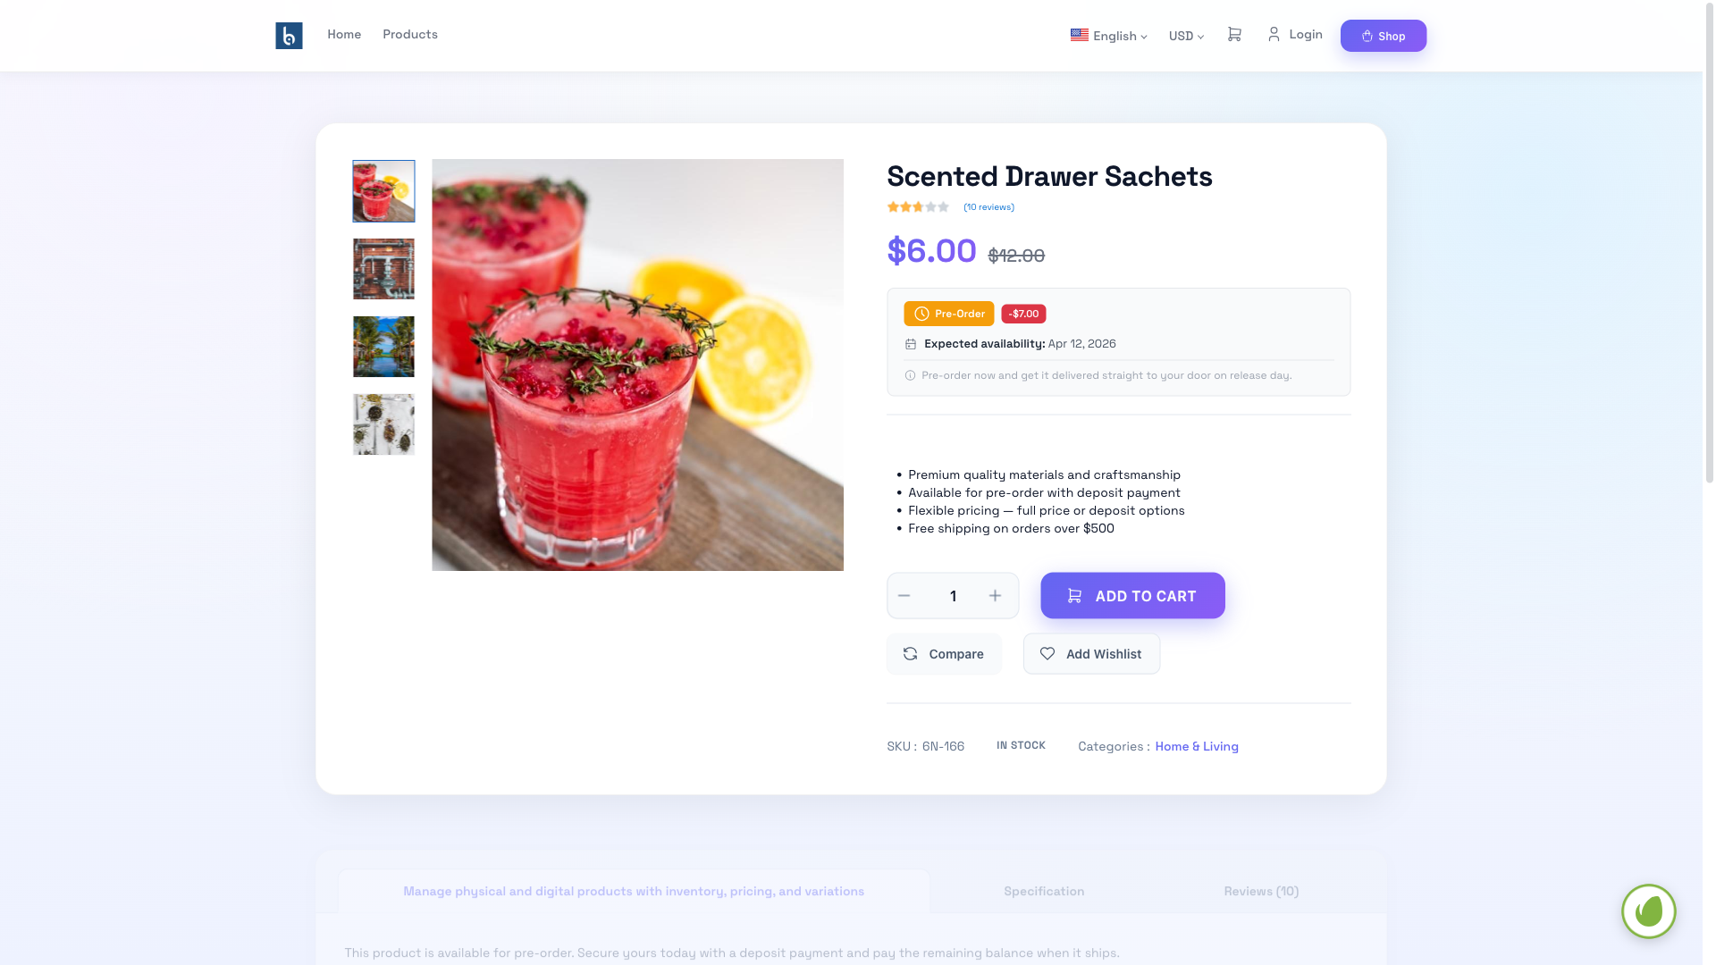The height and width of the screenshot is (965, 1716).
Task: Click the (10 reviews) link
Action: pyautogui.click(x=988, y=207)
